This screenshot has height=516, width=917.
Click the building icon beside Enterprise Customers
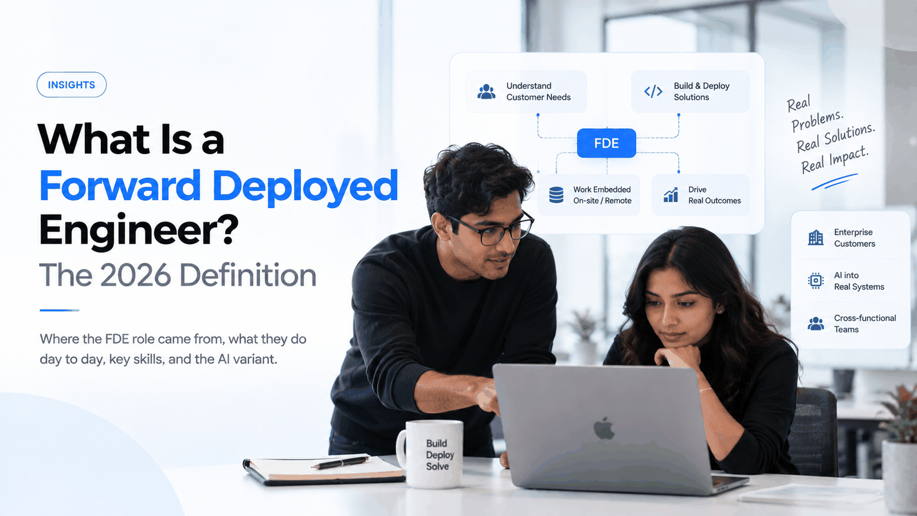(816, 237)
